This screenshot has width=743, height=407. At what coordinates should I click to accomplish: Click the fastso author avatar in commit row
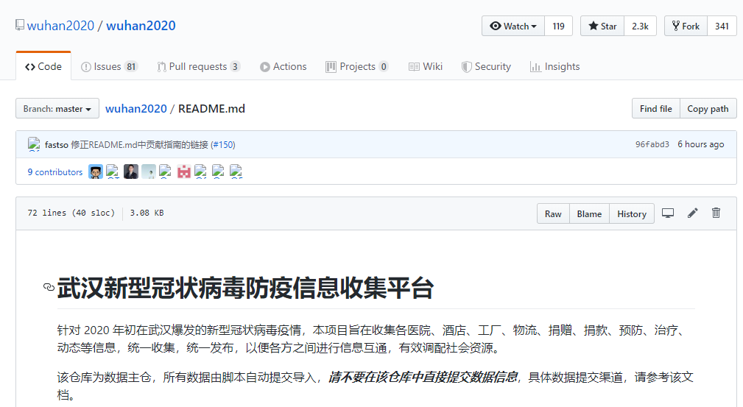pyautogui.click(x=34, y=144)
